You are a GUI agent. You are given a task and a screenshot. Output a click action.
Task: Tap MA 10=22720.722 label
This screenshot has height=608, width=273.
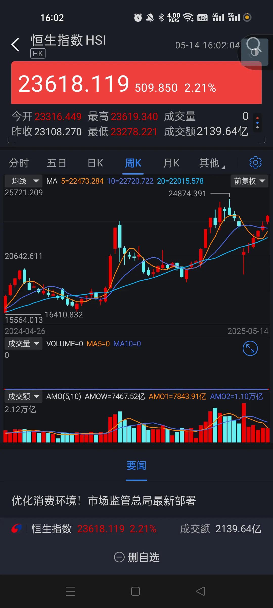(x=130, y=181)
